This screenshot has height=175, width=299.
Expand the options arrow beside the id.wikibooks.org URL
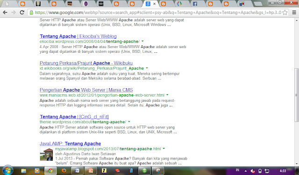(x=147, y=68)
